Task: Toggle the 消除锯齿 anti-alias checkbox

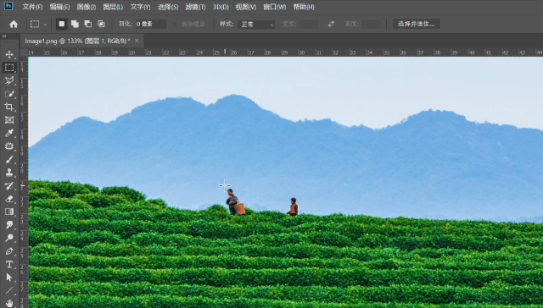Action: tap(174, 25)
